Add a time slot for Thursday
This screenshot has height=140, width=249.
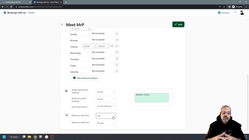[117, 59]
